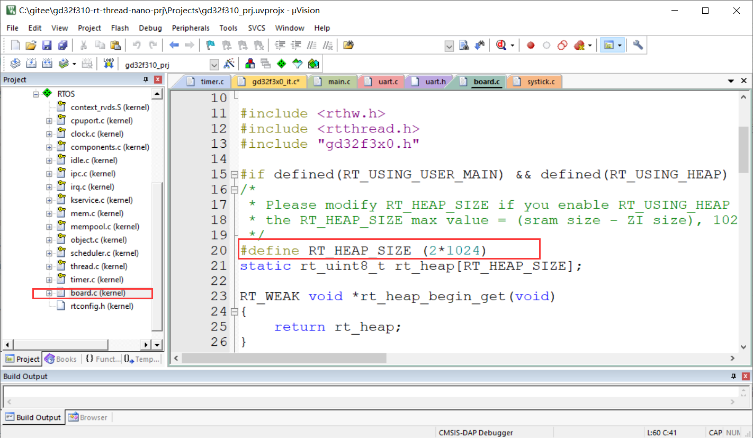Click the editor horizontal scrollbar
753x438 pixels.
point(284,359)
